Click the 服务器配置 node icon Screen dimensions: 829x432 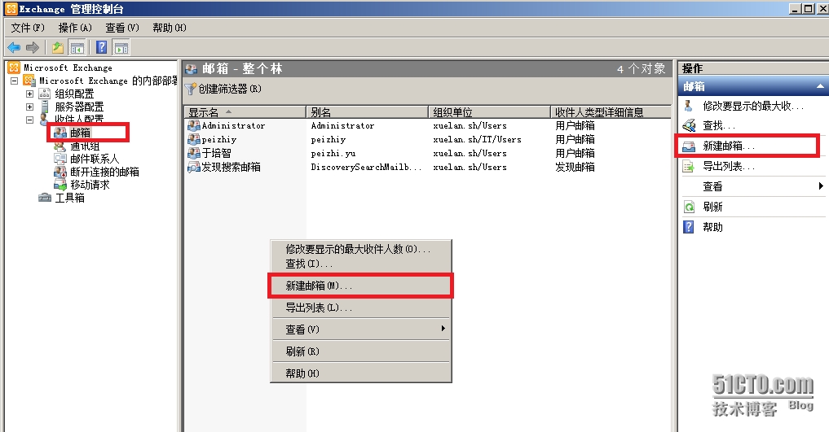point(45,107)
